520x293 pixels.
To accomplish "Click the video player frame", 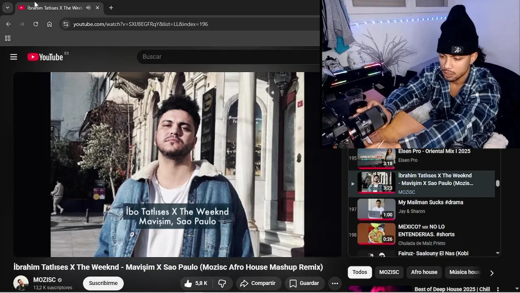I will coord(177,164).
